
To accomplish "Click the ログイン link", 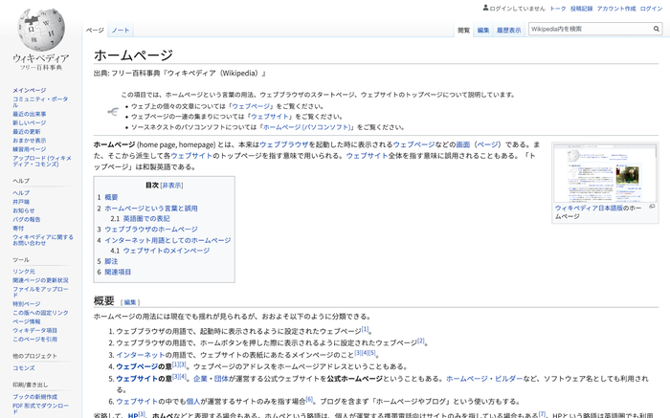I will pos(651,9).
